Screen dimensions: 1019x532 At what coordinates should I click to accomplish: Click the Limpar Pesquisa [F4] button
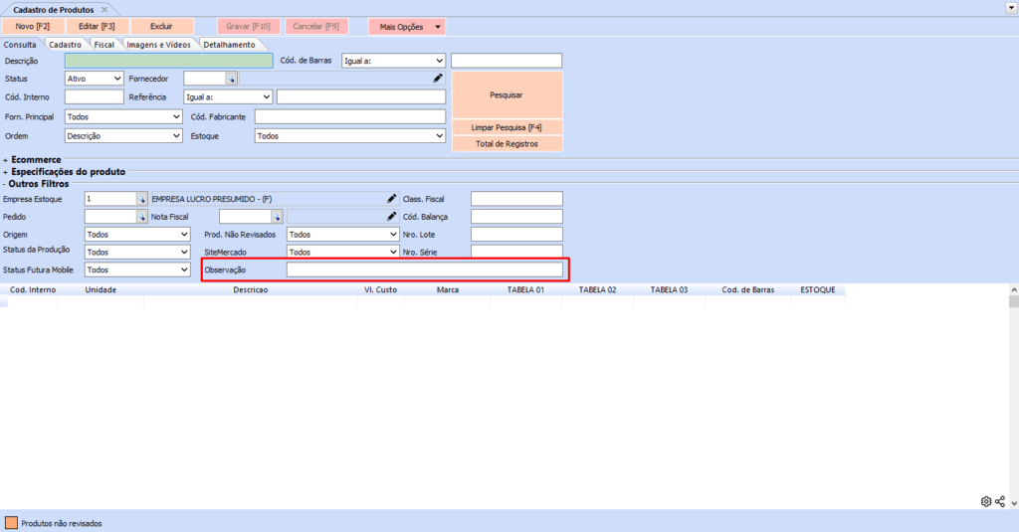click(507, 127)
